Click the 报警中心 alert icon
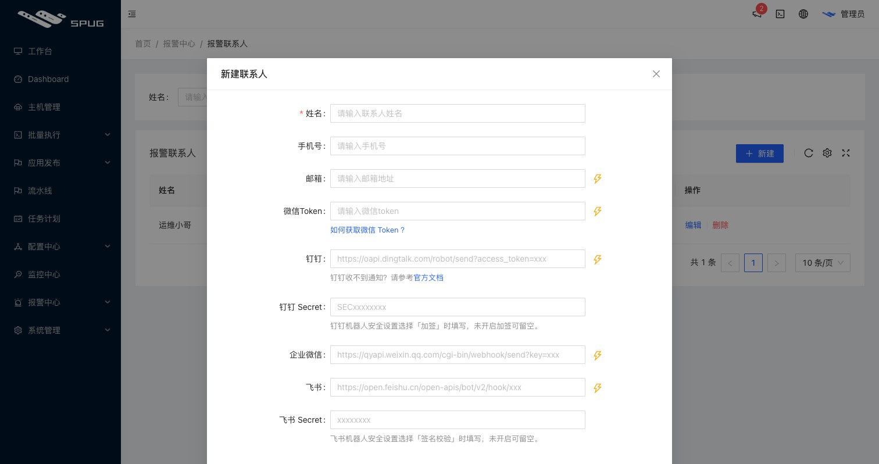This screenshot has height=464, width=879. tap(18, 302)
